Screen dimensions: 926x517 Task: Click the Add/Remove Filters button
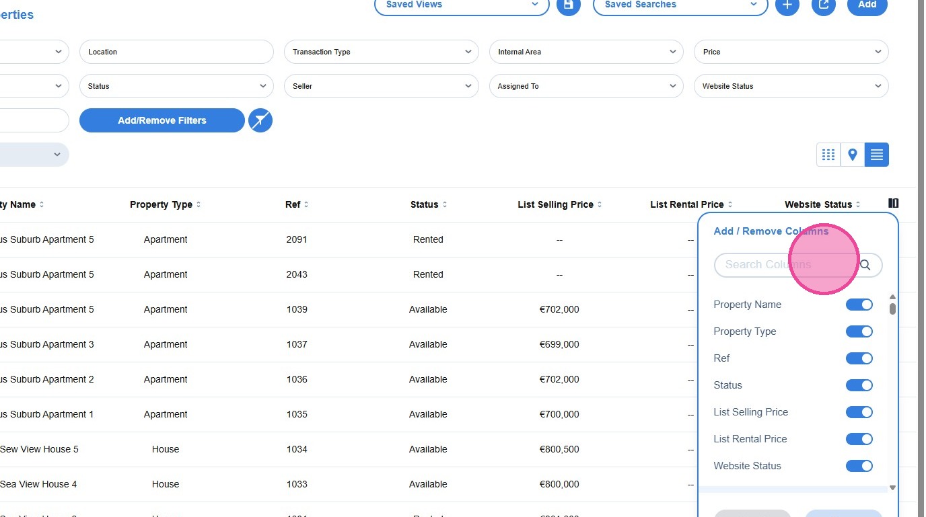[162, 120]
